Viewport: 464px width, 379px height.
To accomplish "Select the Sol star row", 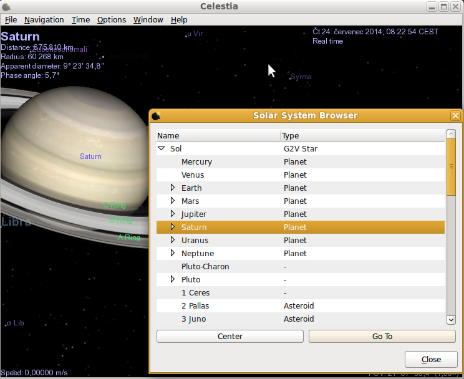I will point(301,148).
